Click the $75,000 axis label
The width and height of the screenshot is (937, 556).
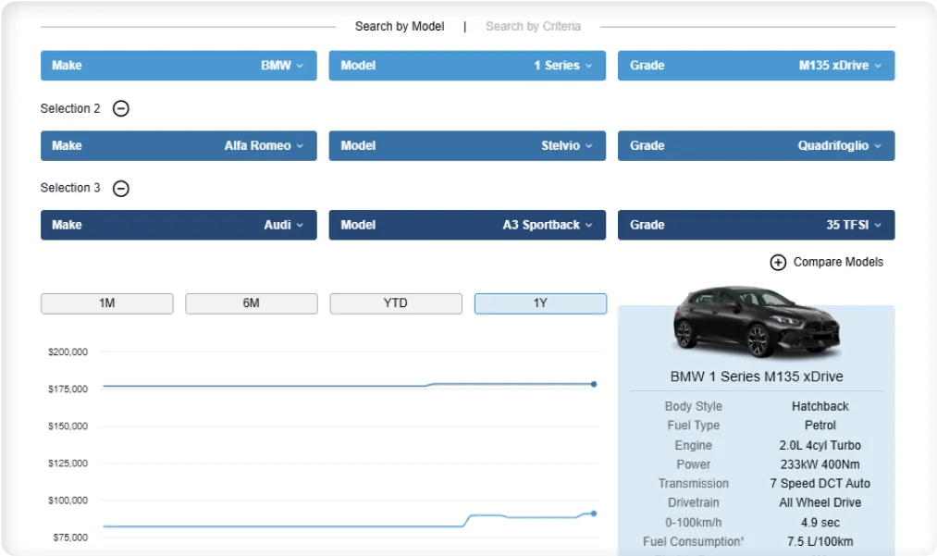(70, 537)
